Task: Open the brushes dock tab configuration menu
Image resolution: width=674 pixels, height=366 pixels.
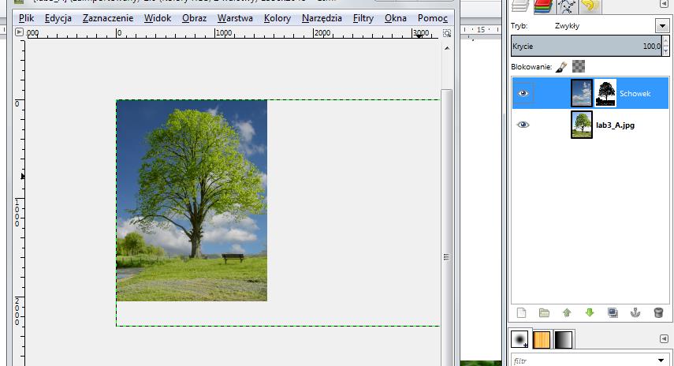Action: tap(664, 339)
